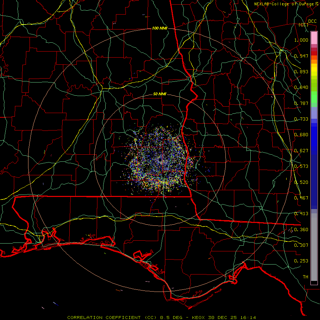Click the 0.360 legend value
This screenshot has width=320, height=320.
coord(301,230)
